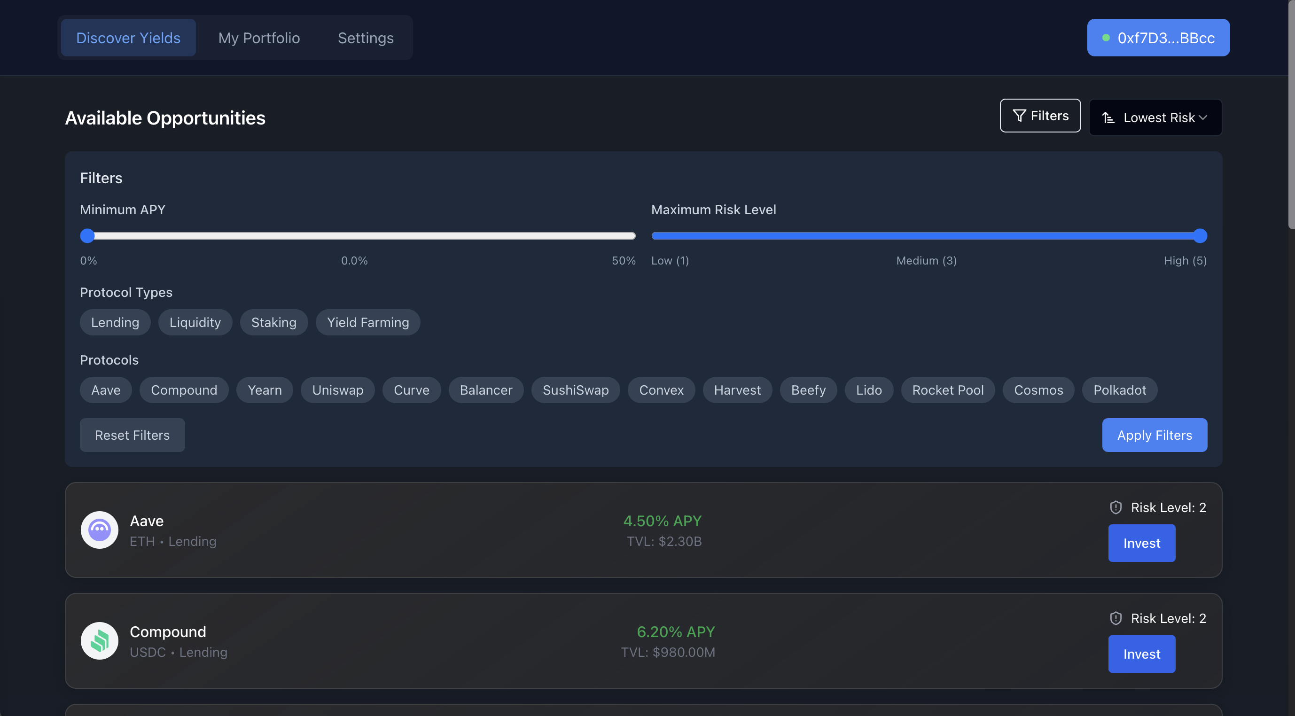1295x716 pixels.
Task: Click the Aave card title text
Action: point(147,521)
